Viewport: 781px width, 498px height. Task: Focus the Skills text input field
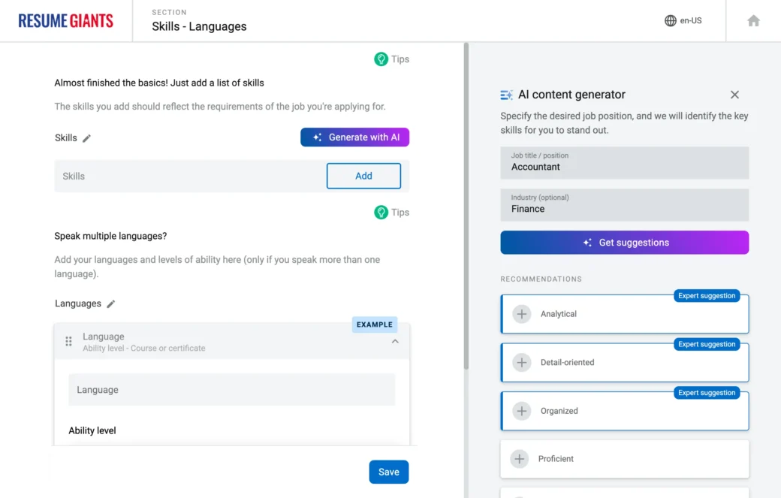[188, 176]
